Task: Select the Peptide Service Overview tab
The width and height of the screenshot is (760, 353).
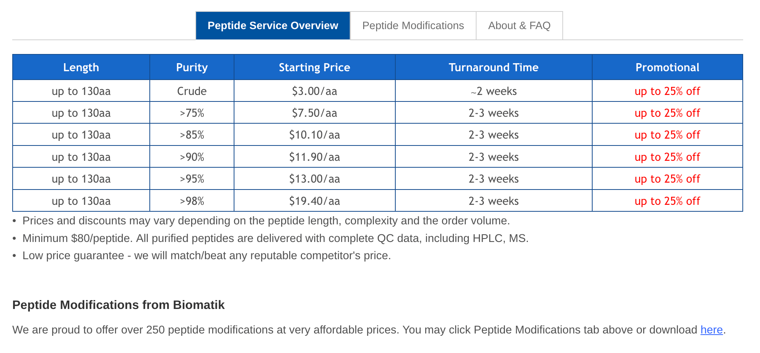Action: tap(273, 26)
